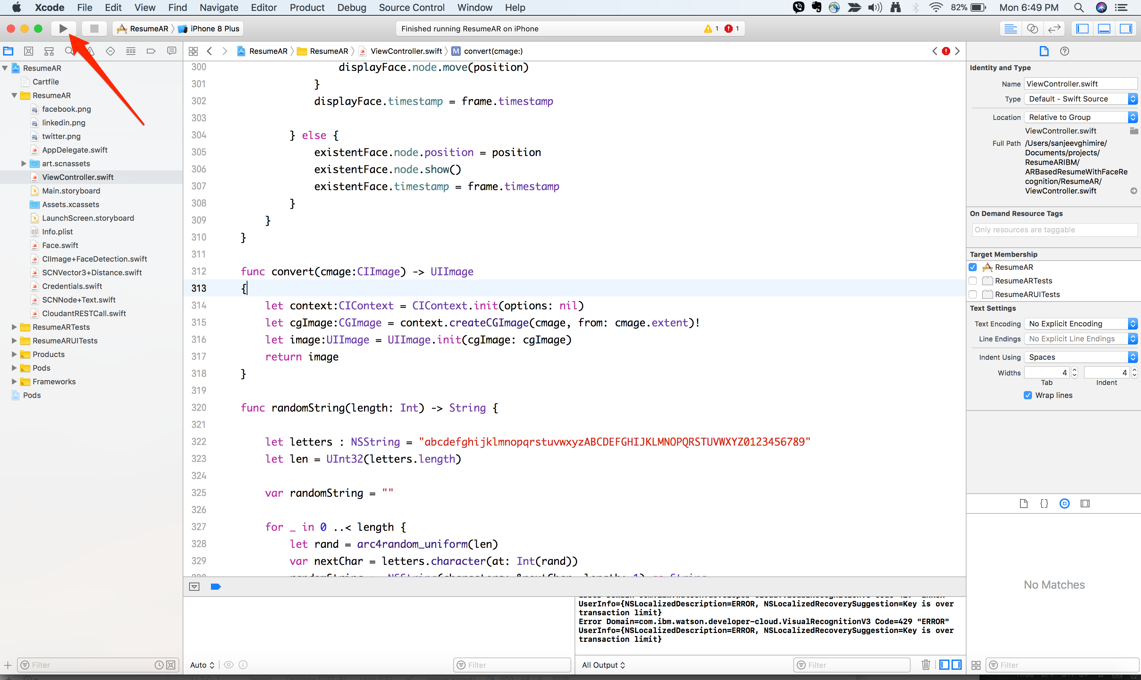Select iPhone 8 Plus device target
Screen dimensions: 1141x680
point(214,28)
